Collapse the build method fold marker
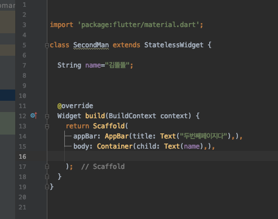278x219 pixels. pyautogui.click(x=47, y=117)
